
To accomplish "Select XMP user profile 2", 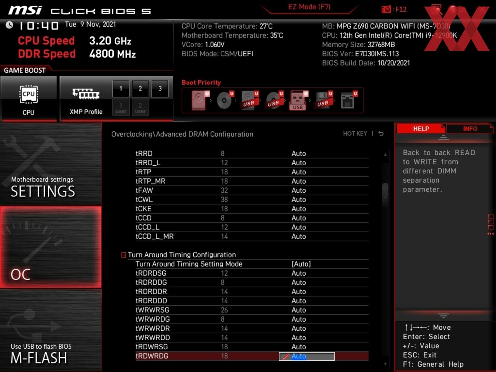I will pyautogui.click(x=140, y=108).
